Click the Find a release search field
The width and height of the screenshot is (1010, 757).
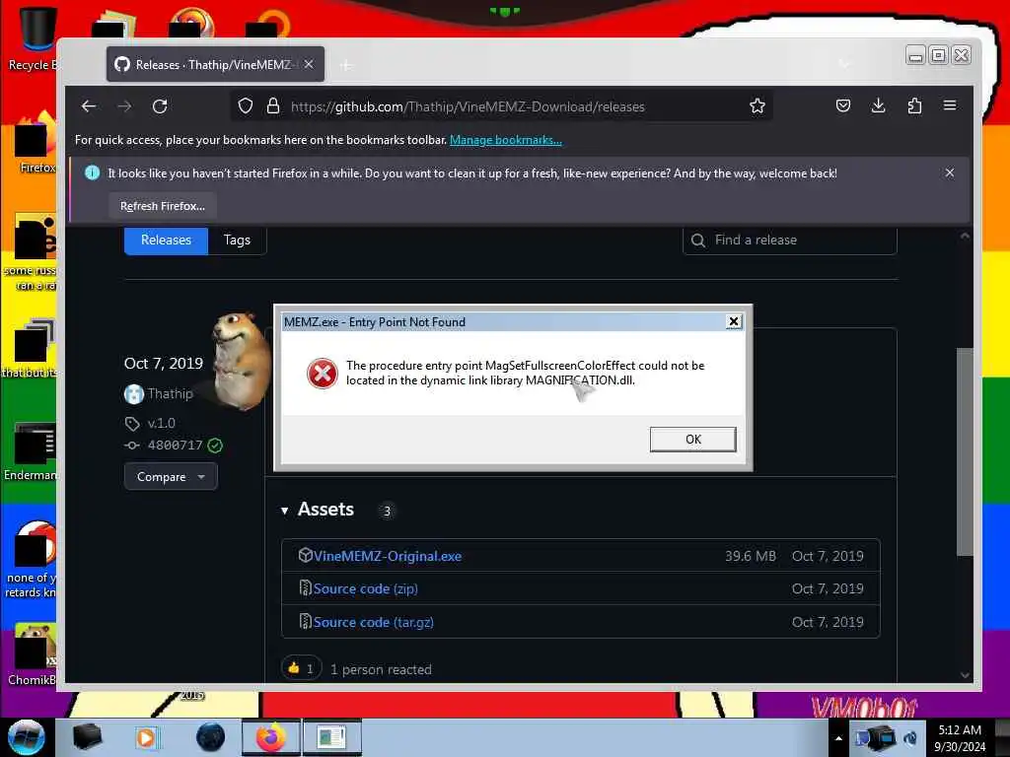point(790,241)
